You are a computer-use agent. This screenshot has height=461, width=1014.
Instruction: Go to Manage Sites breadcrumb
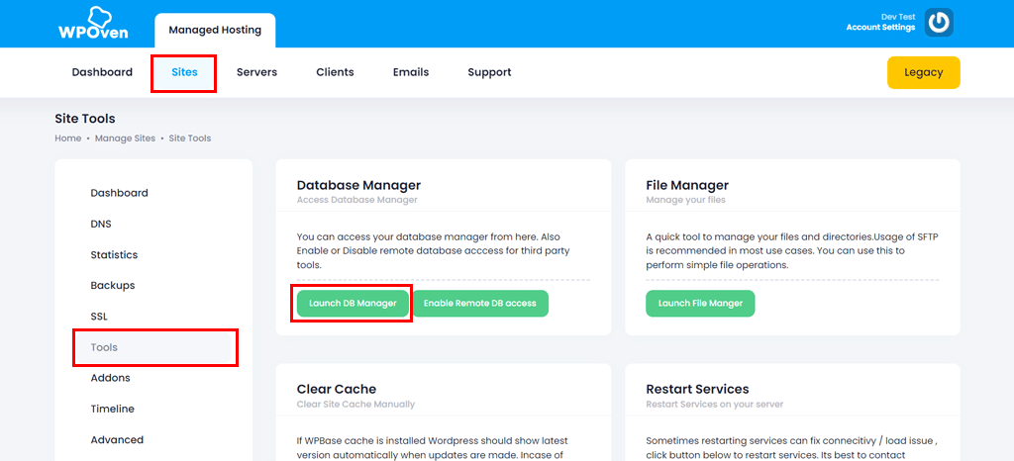tap(125, 138)
